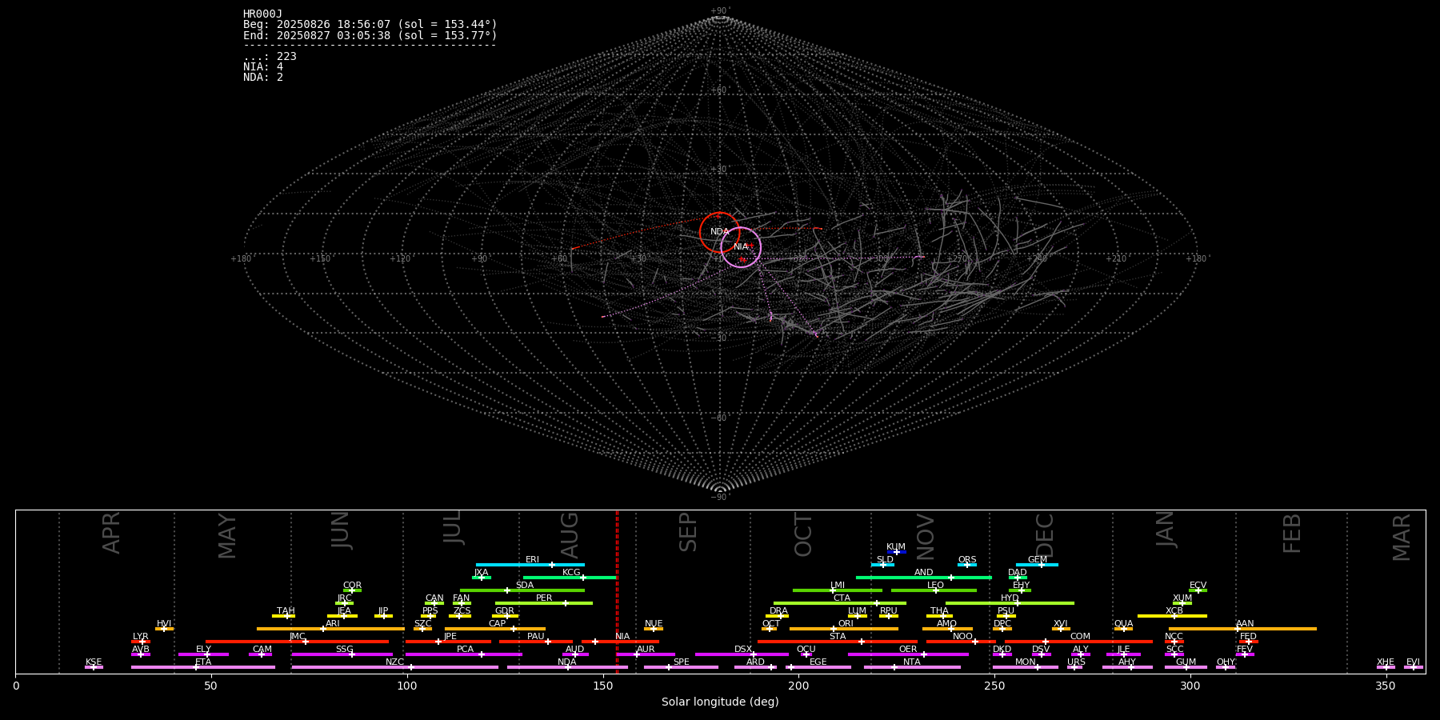This screenshot has height=720, width=1440.
Task: Click the KCG shower label
Action: 571,572
